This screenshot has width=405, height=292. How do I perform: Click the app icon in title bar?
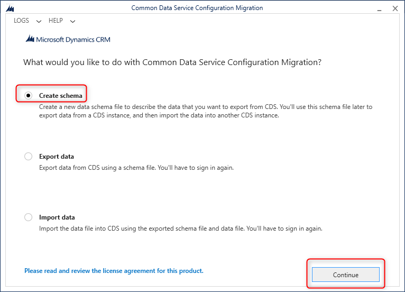pyautogui.click(x=10, y=8)
